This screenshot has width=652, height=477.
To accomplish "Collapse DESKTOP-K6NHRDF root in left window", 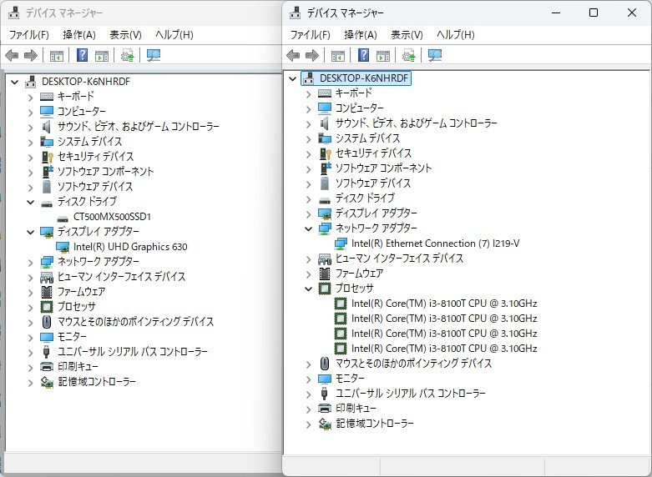I will 14,82.
